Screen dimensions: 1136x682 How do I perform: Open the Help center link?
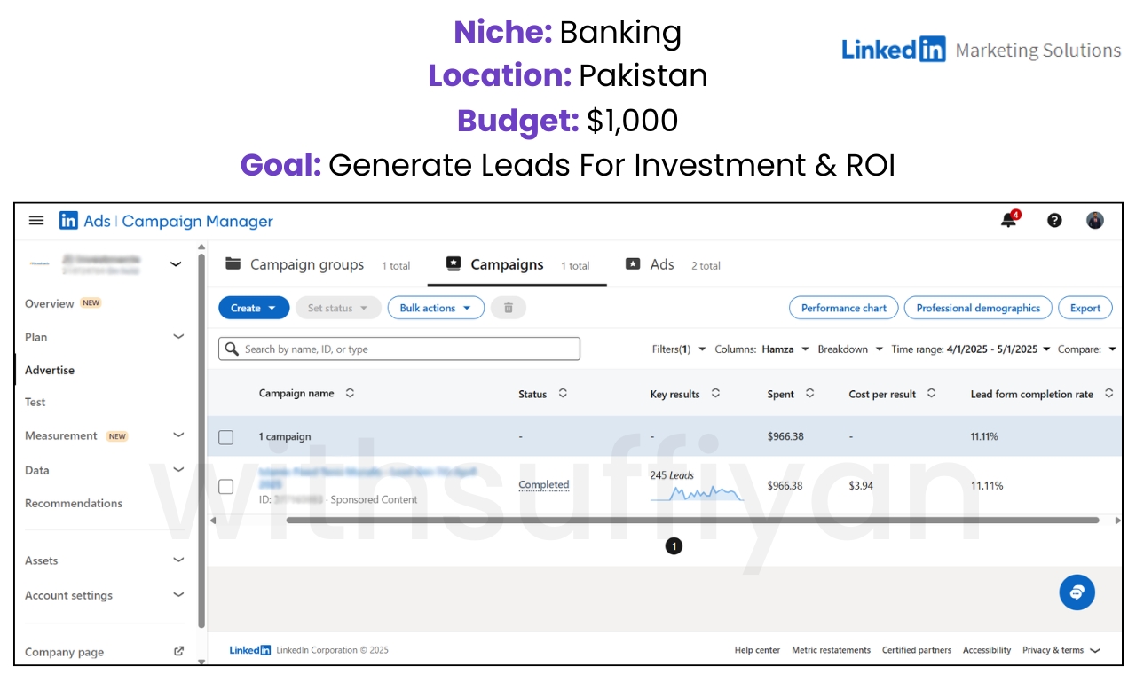click(757, 650)
